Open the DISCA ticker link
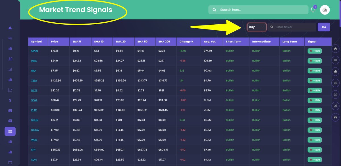Viewport: 341px width, 166px height. (x=35, y=130)
